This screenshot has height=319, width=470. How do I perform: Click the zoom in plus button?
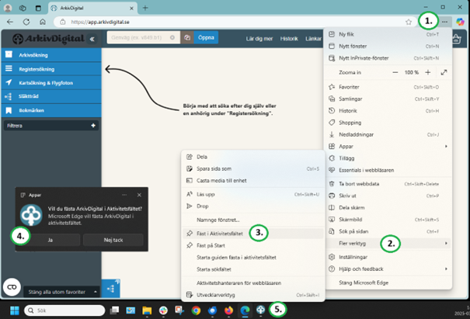tap(426, 72)
